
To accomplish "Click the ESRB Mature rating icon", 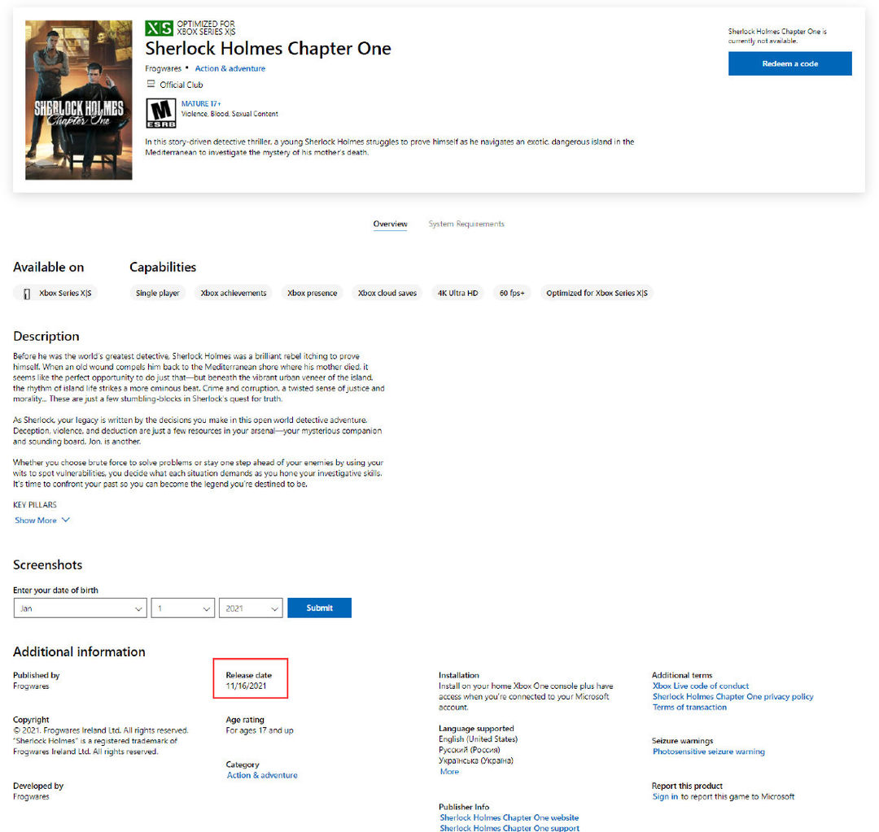I will (x=161, y=113).
